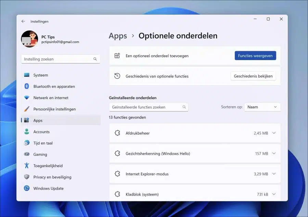Select Apps in the sidebar

click(x=61, y=120)
